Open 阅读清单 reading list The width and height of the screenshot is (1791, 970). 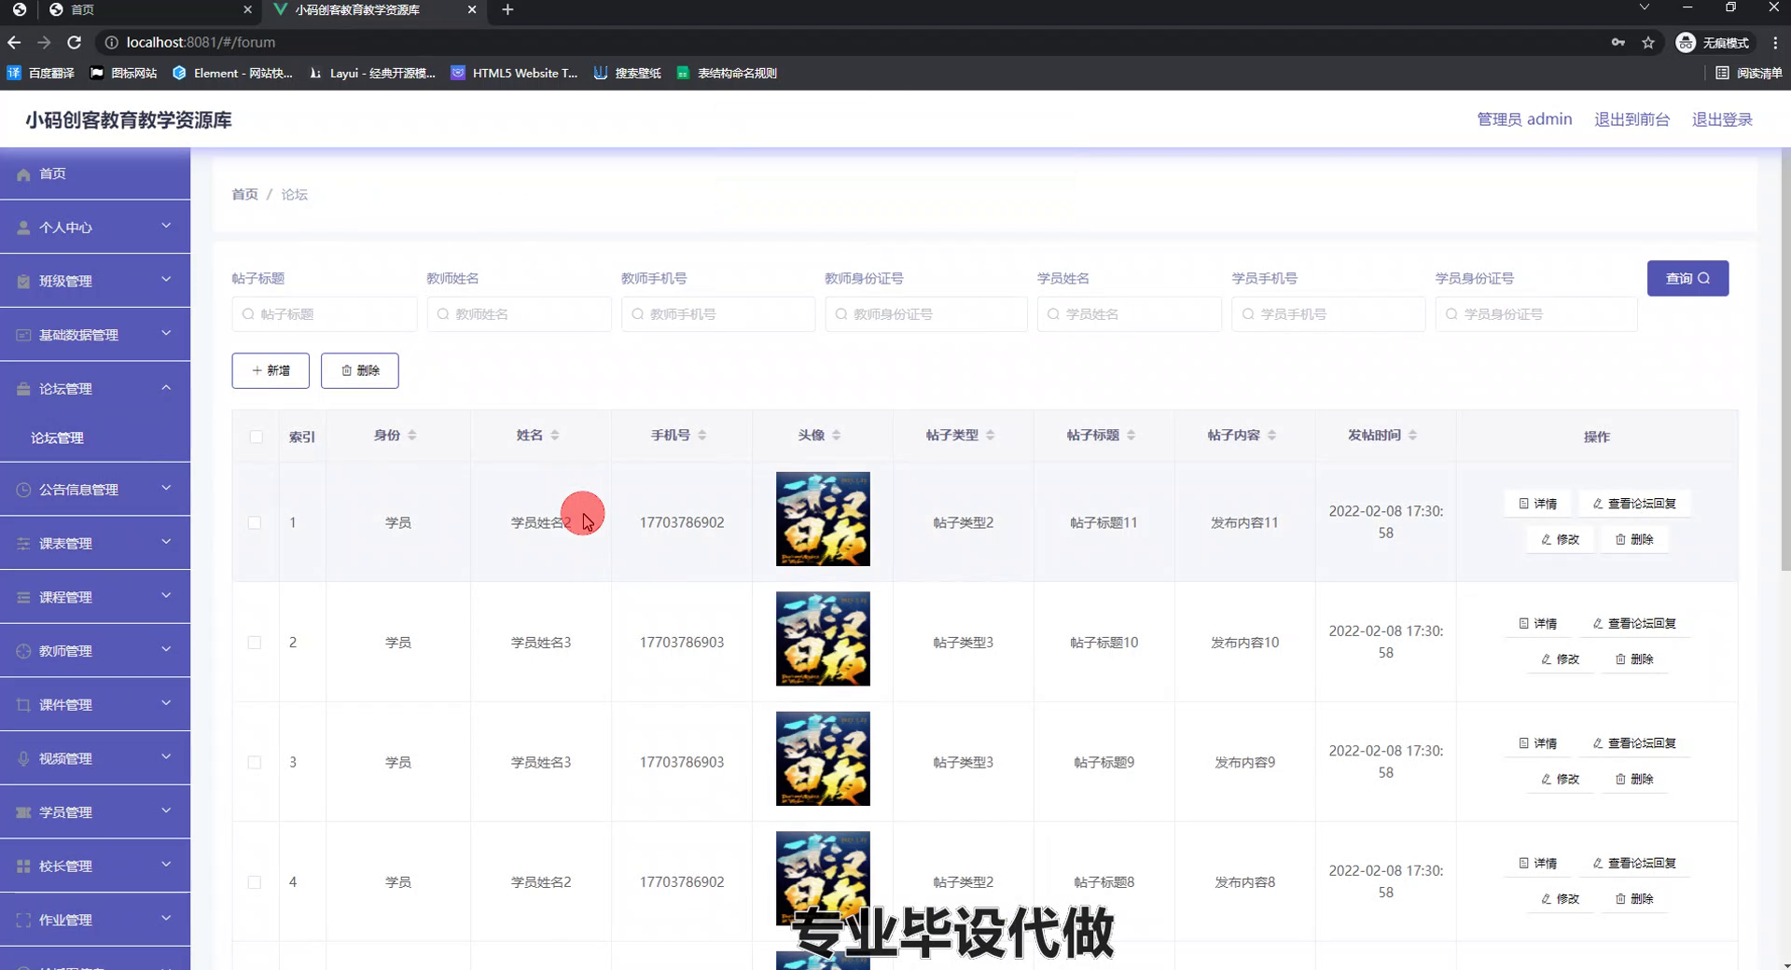[1749, 73]
